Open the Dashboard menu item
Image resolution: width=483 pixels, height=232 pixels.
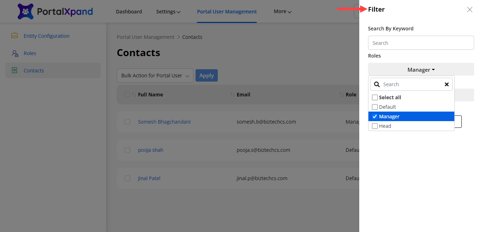click(x=129, y=12)
